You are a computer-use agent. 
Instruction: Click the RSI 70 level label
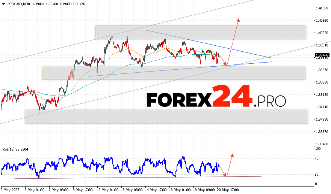coord(317,158)
